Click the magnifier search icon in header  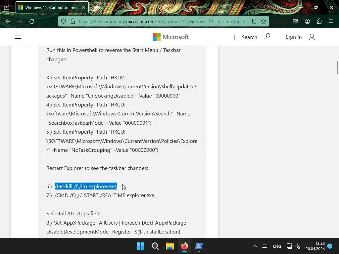[267, 36]
